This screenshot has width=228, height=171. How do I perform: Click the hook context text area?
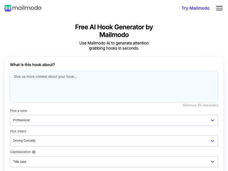[114, 87]
